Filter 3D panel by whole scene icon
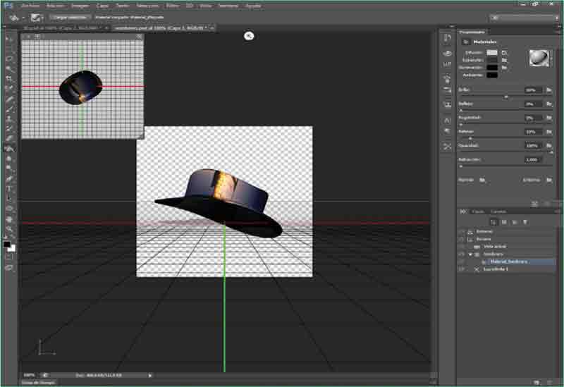564x387 pixels. click(493, 221)
